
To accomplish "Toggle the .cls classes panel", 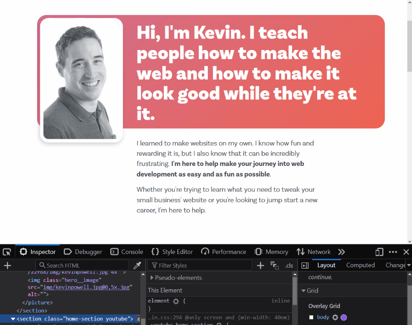I will [x=289, y=265].
